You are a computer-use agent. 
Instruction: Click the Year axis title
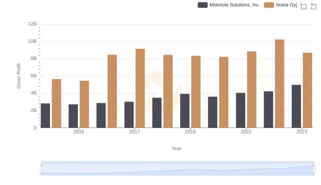point(177,148)
